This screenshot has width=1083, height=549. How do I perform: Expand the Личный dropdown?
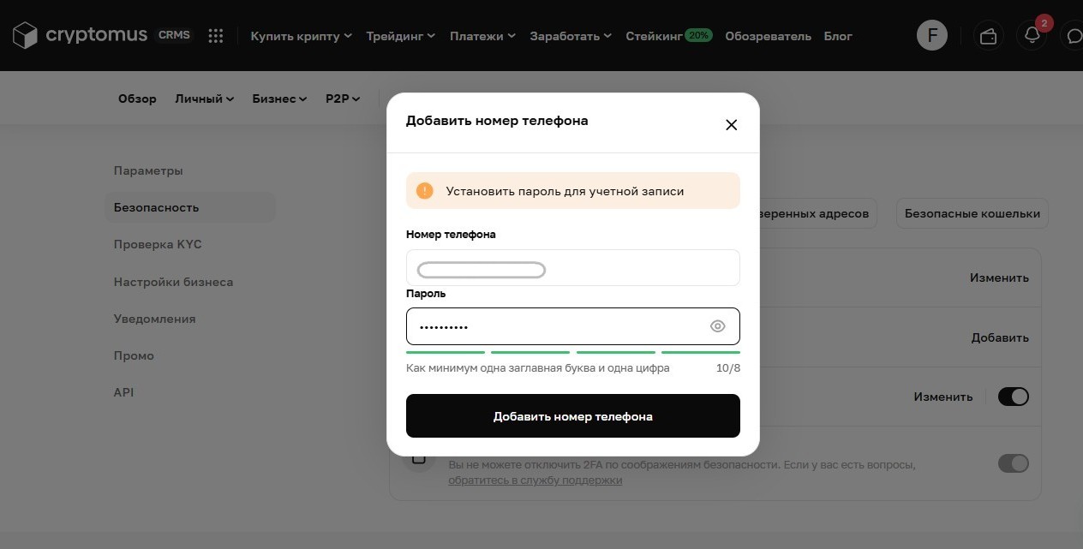point(204,98)
